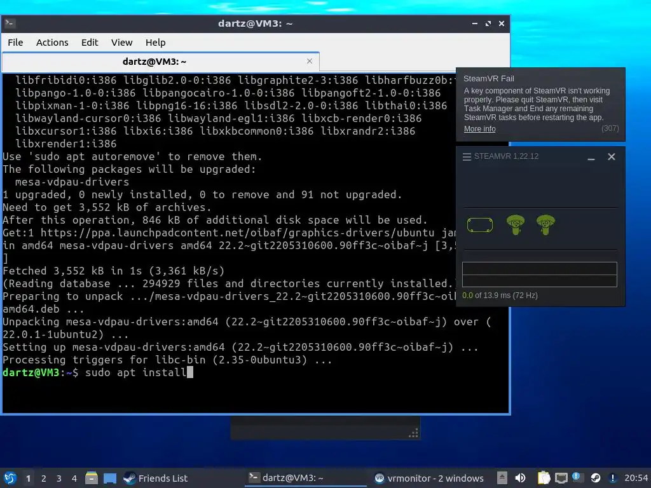Screen dimensions: 651x488
Task: Click the frame timing graph in SteamVR
Action: [x=539, y=274]
